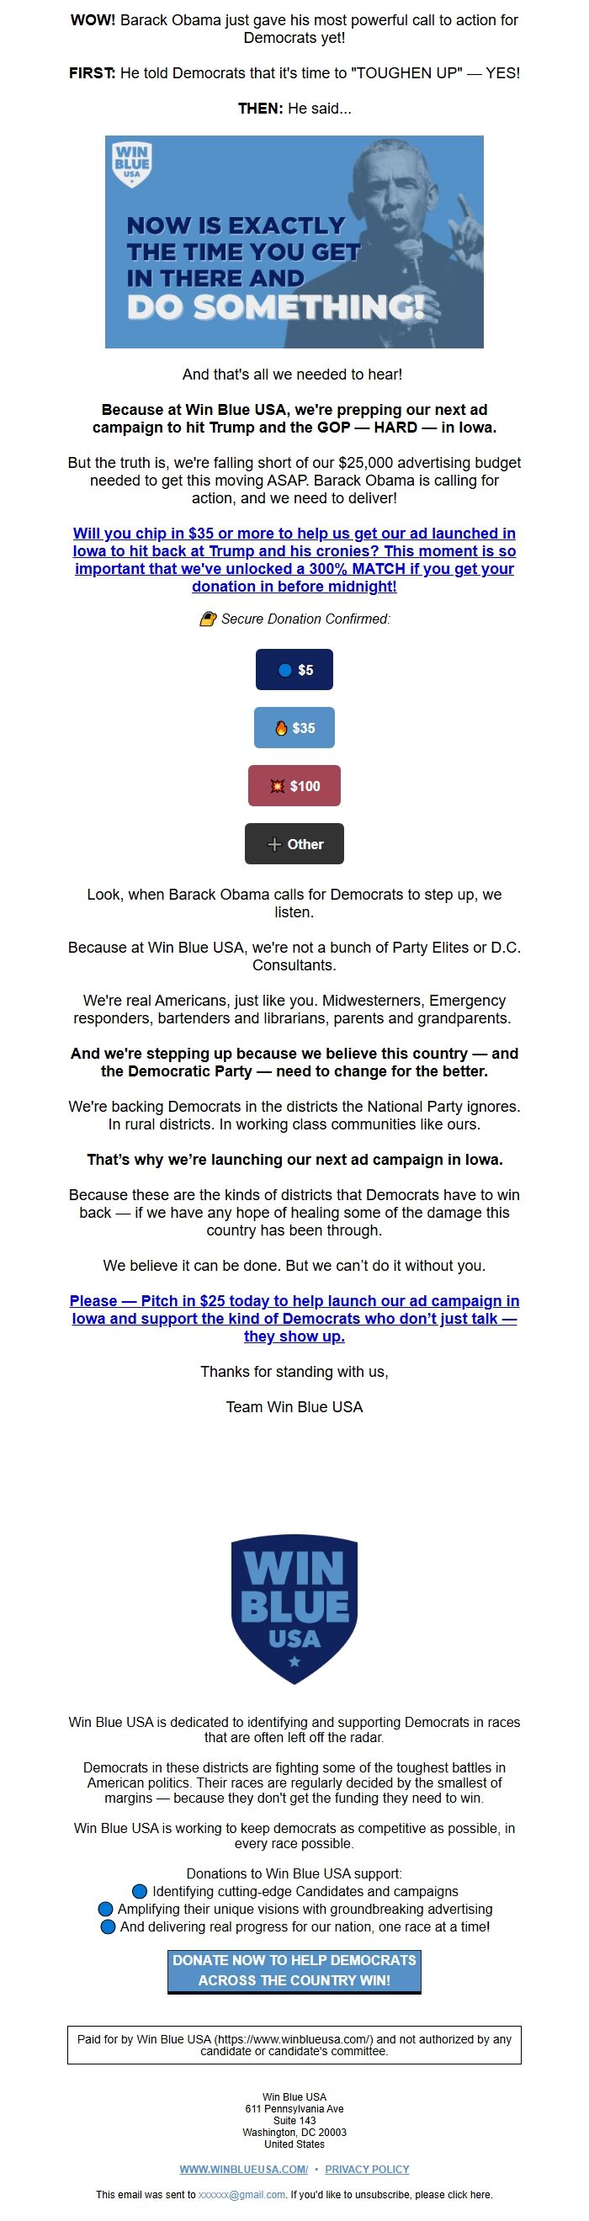This screenshot has height=2221, width=589.
Task: Click blue circle bullet beside "Amplifying their unique visions"
Action: click(x=106, y=1909)
